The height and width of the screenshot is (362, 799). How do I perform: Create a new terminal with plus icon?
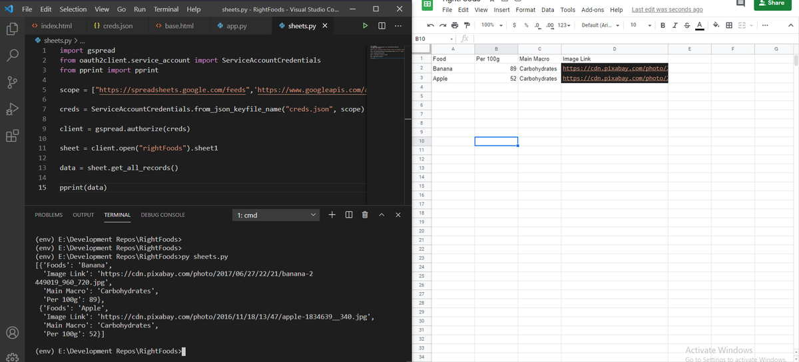pyautogui.click(x=332, y=215)
